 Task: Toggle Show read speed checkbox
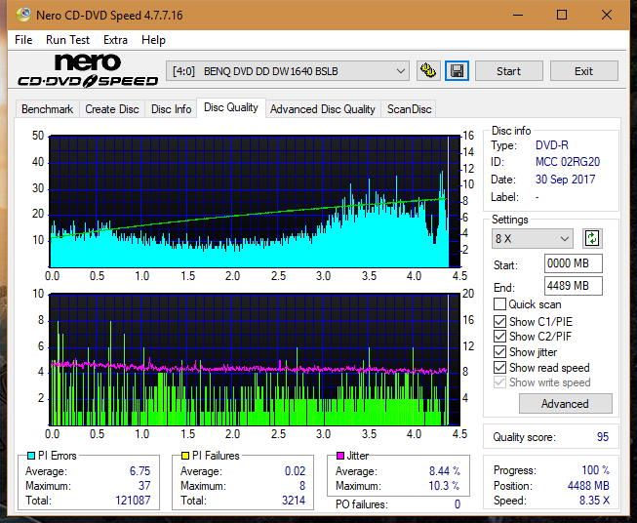[499, 367]
